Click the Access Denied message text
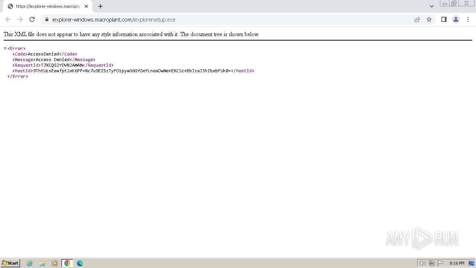The width and height of the screenshot is (476, 268). [x=52, y=60]
